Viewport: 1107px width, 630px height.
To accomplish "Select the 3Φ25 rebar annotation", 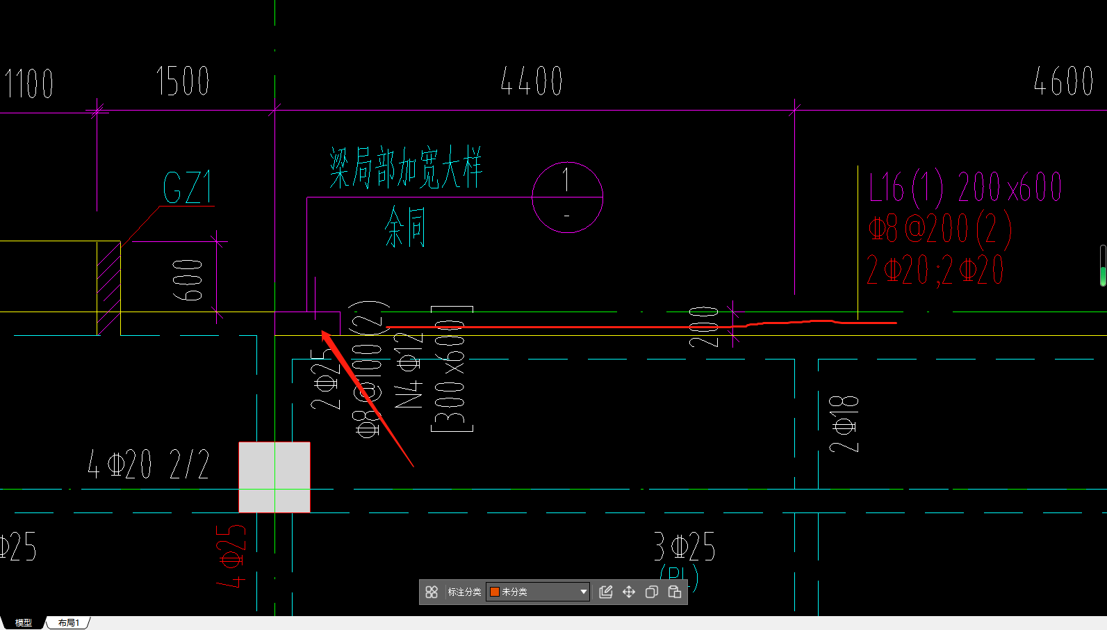I will tap(684, 547).
